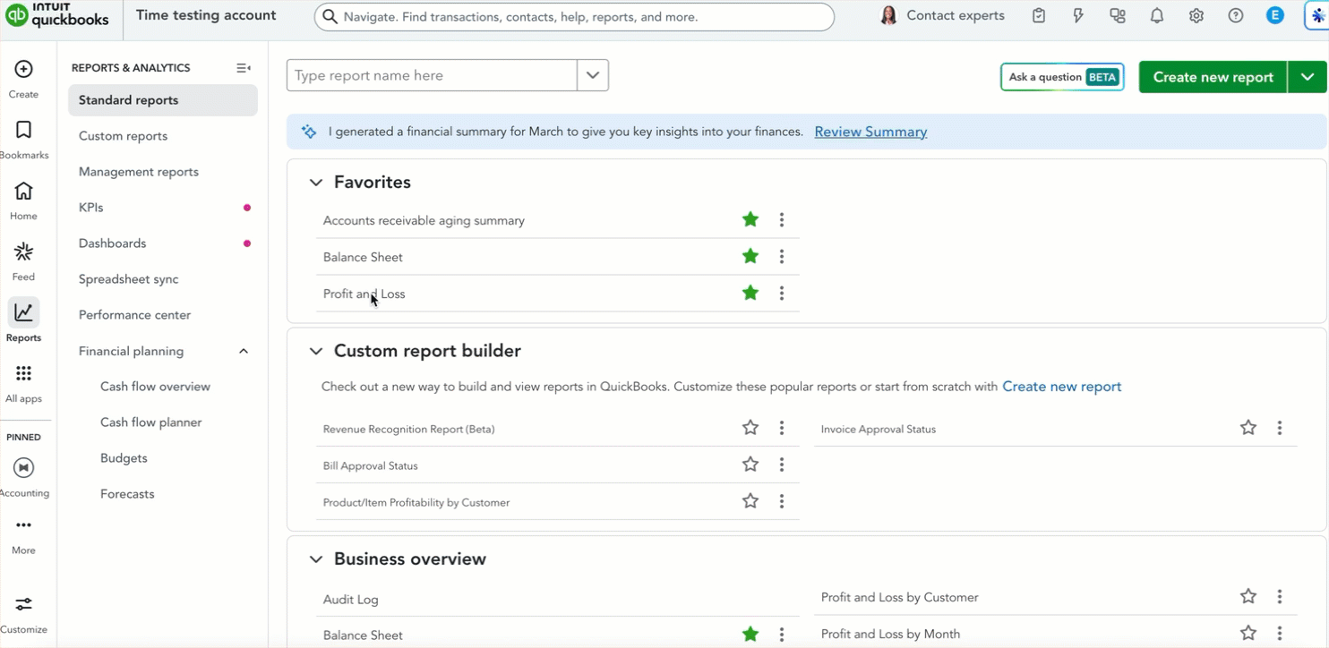The height and width of the screenshot is (648, 1329).
Task: Toggle favorite star for Invoice Approval Status
Action: pos(1248,428)
